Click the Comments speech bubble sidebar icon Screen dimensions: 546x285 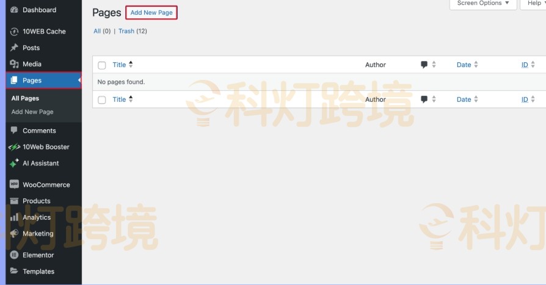[14, 131]
